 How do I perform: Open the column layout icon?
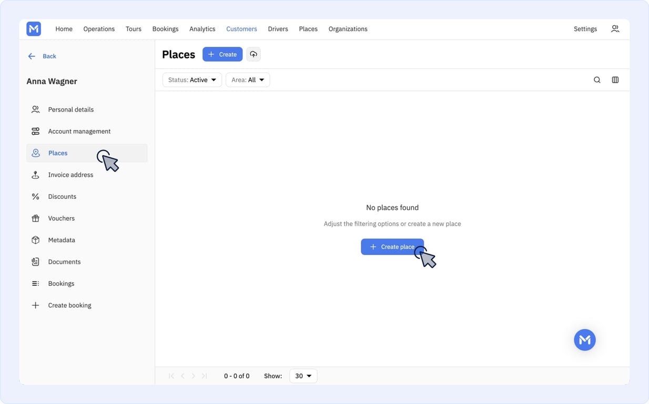tap(615, 80)
